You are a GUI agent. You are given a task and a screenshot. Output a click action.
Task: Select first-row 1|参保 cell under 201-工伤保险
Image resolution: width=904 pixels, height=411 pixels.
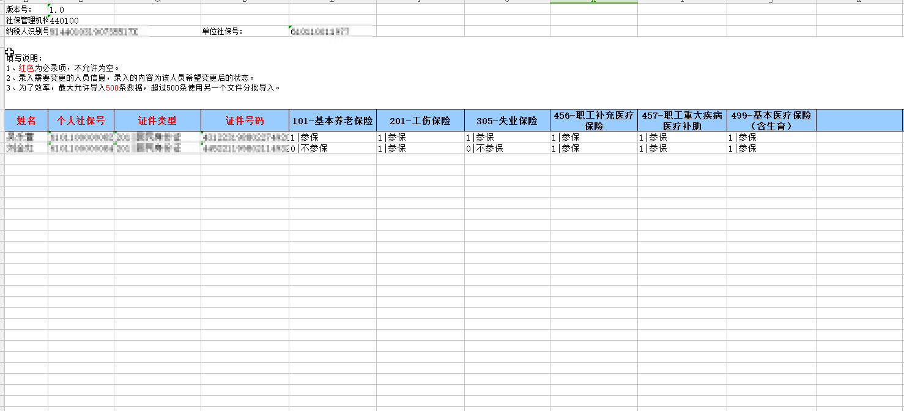click(x=420, y=138)
